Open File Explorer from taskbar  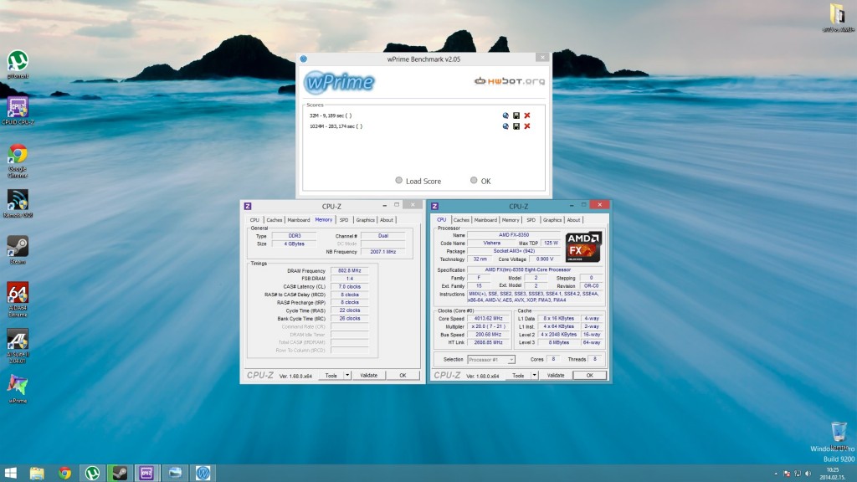[37, 473]
